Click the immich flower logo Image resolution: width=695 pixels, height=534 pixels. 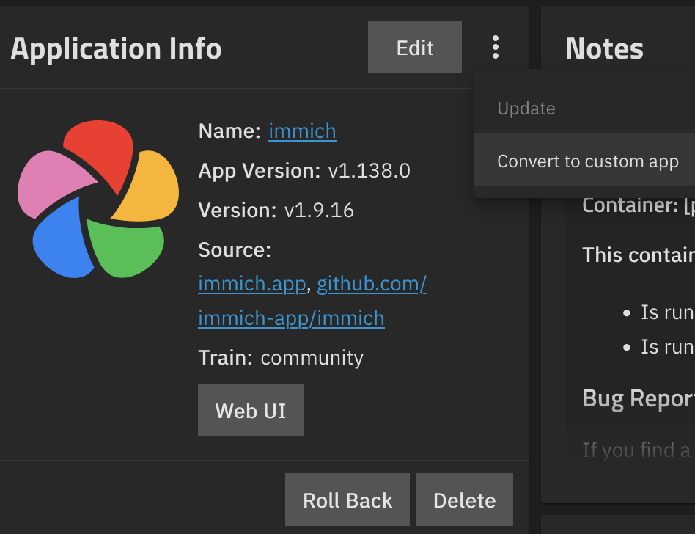(x=98, y=199)
